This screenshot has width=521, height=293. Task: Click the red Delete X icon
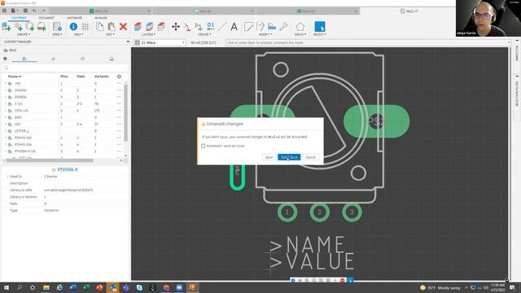click(123, 27)
